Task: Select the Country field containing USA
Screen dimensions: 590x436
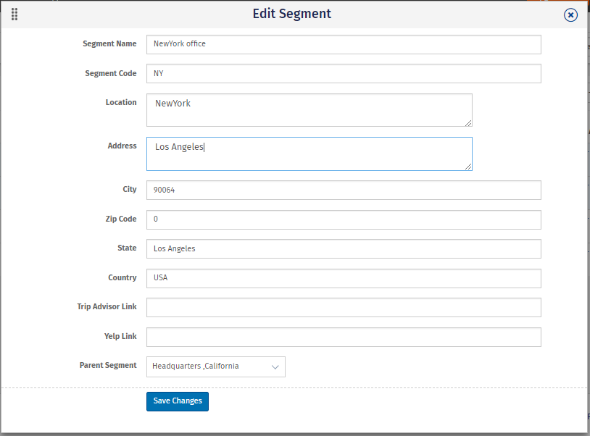Action: pyautogui.click(x=344, y=278)
